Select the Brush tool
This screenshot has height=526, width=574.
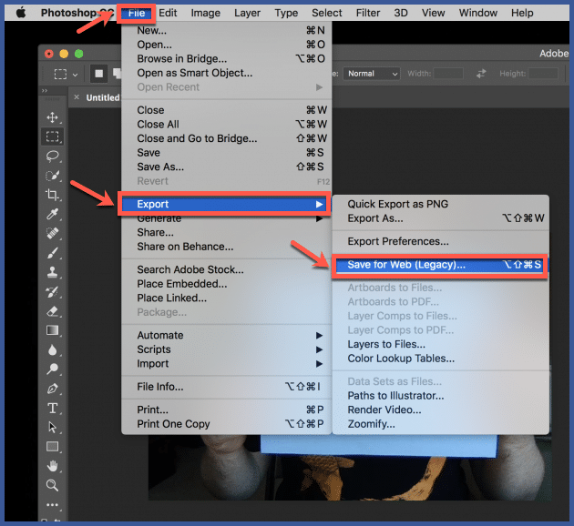click(52, 253)
